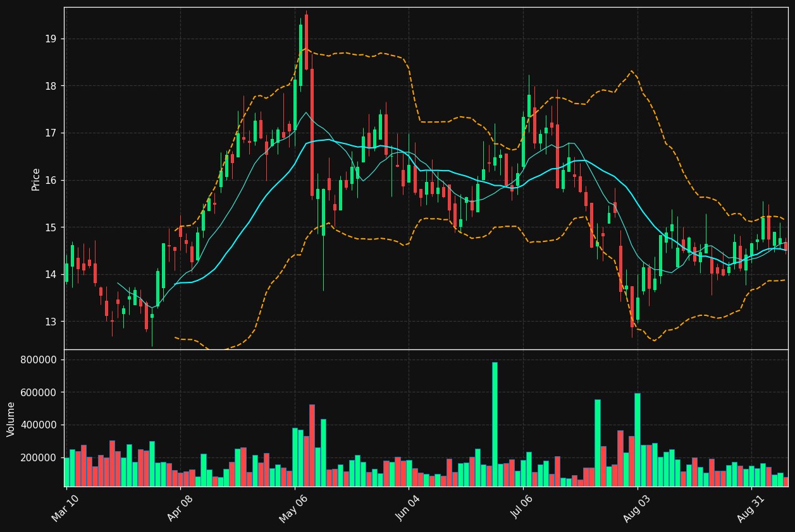The width and height of the screenshot is (795, 532).
Task: Click the 14 price axis label
Action: point(51,275)
